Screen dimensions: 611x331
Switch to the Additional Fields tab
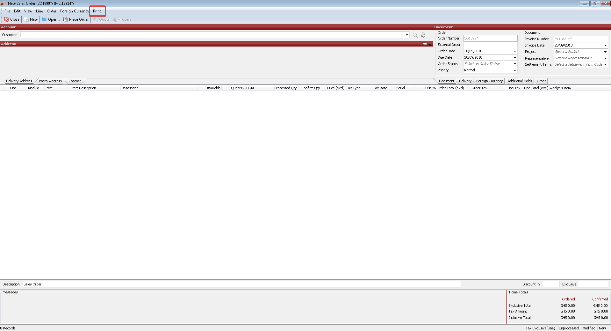(x=520, y=81)
